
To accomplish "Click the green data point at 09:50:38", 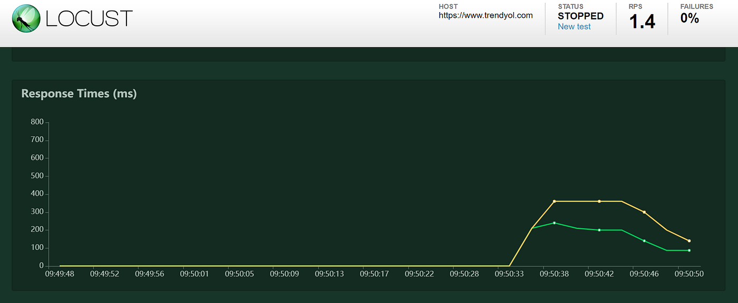I will coord(554,223).
